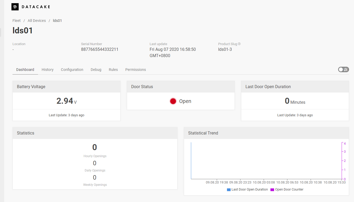Screen dimensions: 354x202
Task: Click the Weekly Openings label
Action: 95,185
